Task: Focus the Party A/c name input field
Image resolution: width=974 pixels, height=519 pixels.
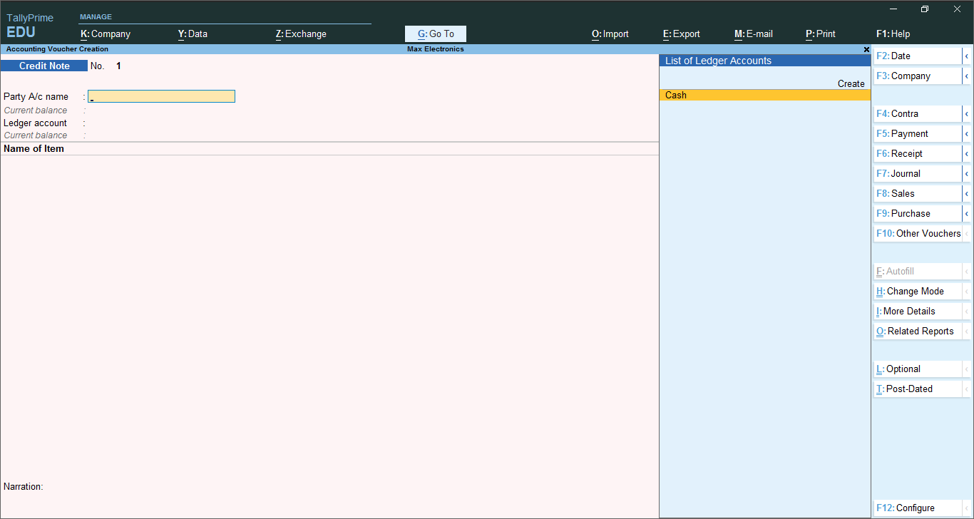Action: [x=161, y=96]
